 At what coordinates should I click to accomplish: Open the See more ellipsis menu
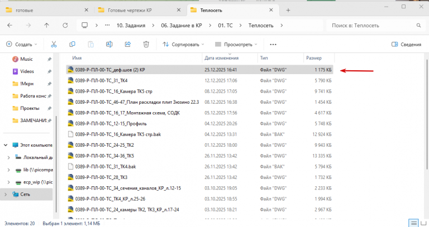pyautogui.click(x=273, y=45)
